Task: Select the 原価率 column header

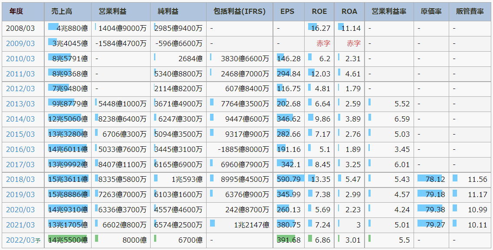Action: tap(431, 12)
